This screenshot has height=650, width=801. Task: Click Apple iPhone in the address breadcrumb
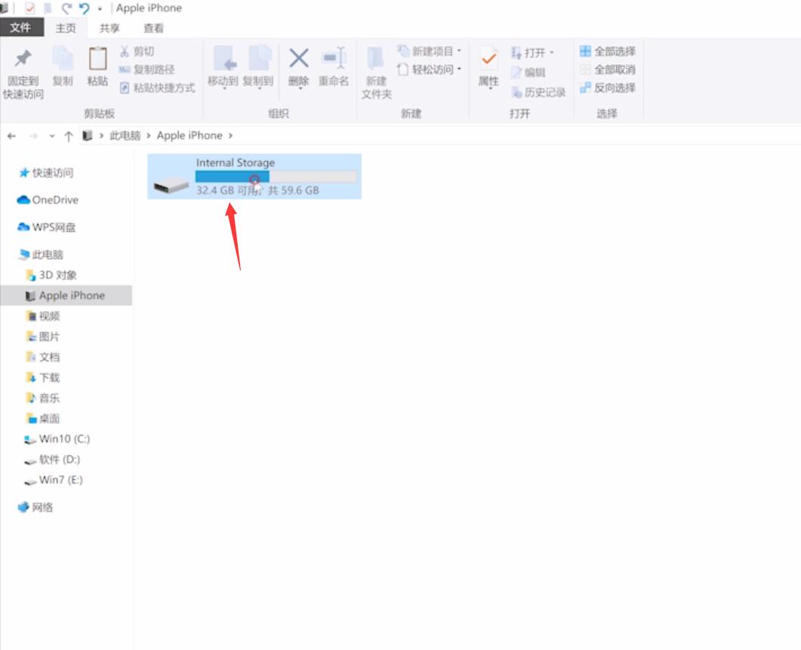coord(189,135)
